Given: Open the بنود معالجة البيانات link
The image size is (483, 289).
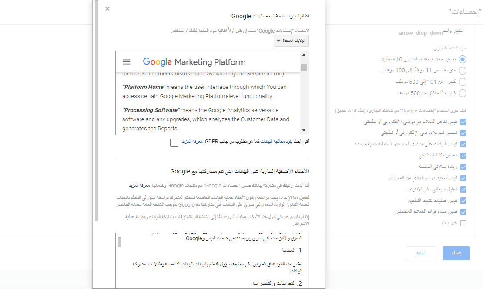Looking at the screenshot, I should (x=277, y=141).
